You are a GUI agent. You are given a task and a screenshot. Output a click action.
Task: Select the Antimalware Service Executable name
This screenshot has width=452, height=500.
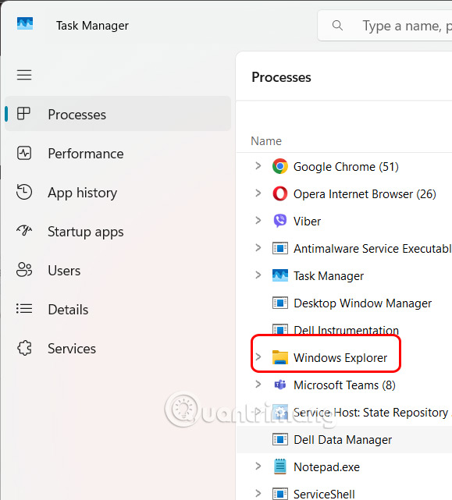[372, 248]
